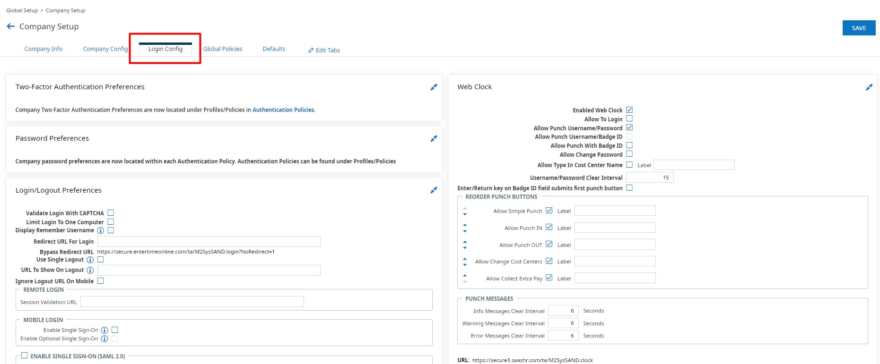
Task: Enable Validate Login With CAPTCHA checkbox
Action: click(111, 213)
